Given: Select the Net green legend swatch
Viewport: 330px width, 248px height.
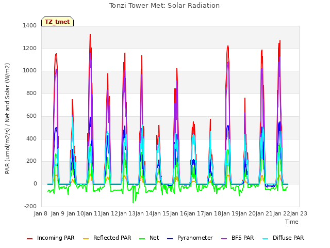Looking at the screenshot, I should pyautogui.click(x=142, y=239).
